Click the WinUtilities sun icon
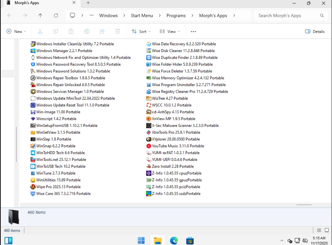332x245 pixels. coord(33,180)
